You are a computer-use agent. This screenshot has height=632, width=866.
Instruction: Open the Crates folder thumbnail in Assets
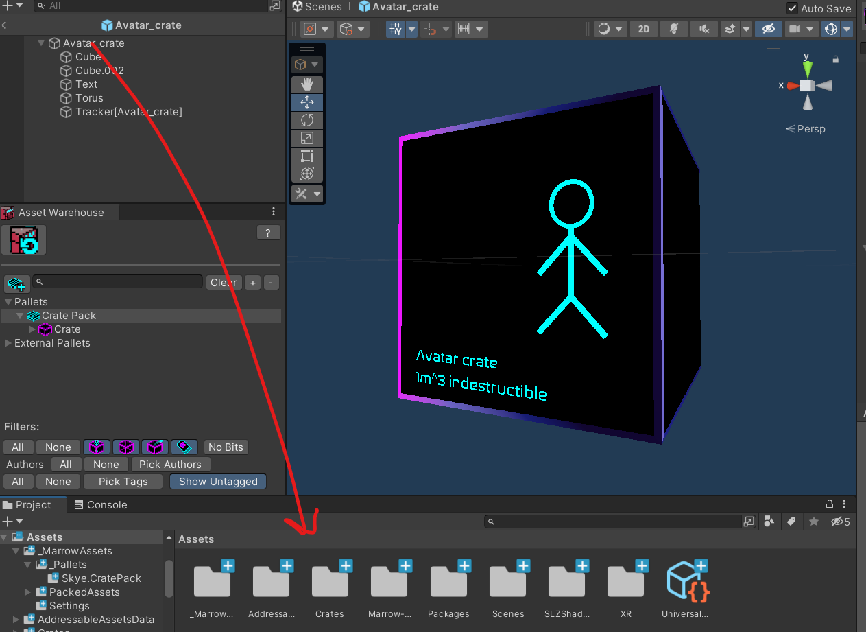tap(330, 581)
